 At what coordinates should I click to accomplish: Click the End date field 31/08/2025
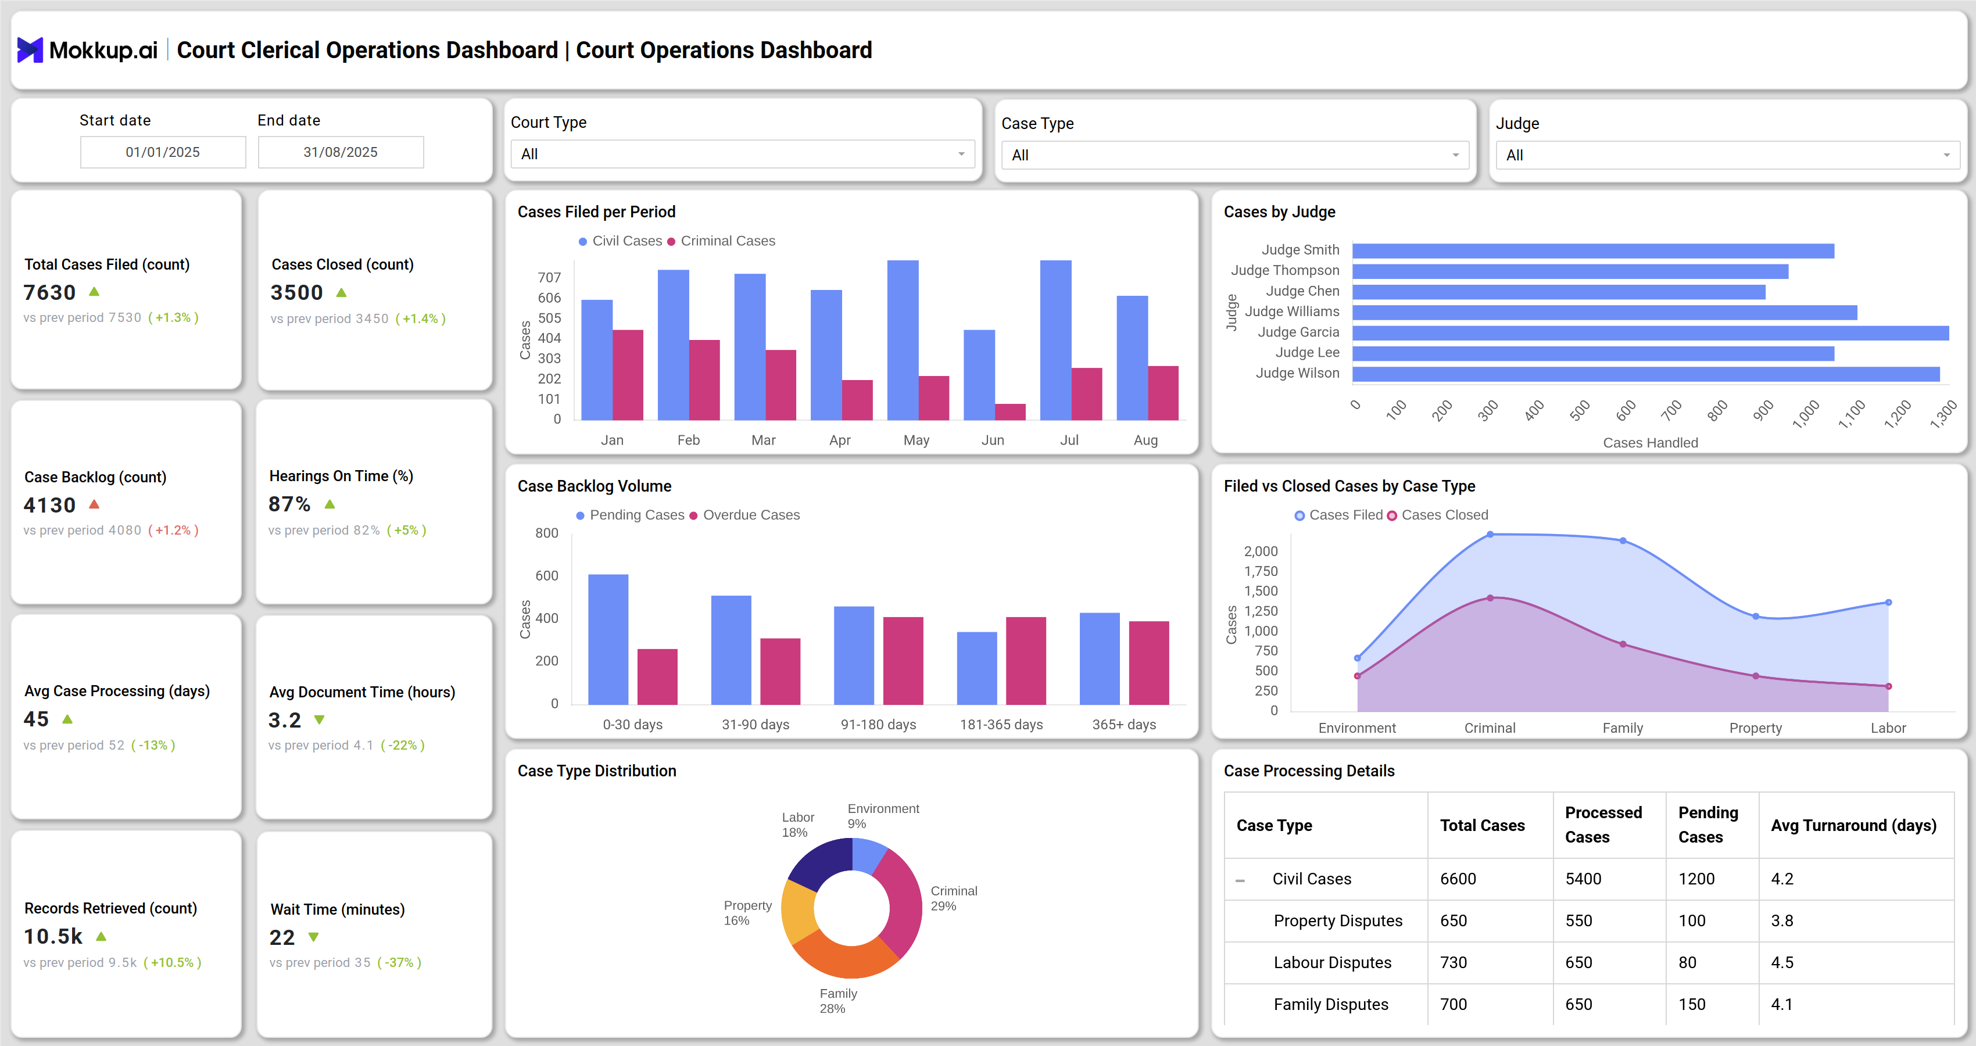click(341, 152)
